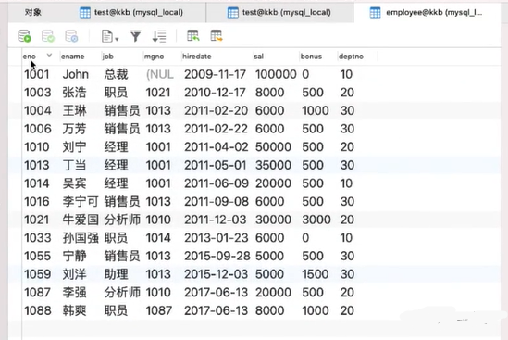Viewport: 508px width, 340px height.
Task: Select ename cell 吴宾
Action: [74, 183]
